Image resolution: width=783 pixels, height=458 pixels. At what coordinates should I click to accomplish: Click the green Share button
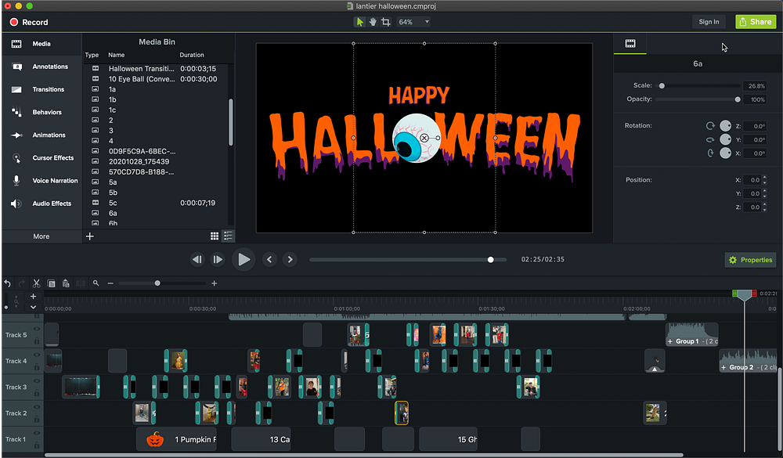click(x=755, y=22)
